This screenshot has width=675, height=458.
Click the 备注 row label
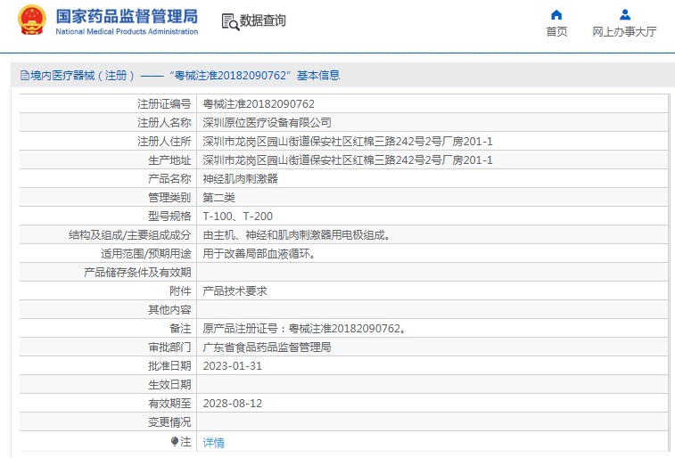[x=180, y=329]
